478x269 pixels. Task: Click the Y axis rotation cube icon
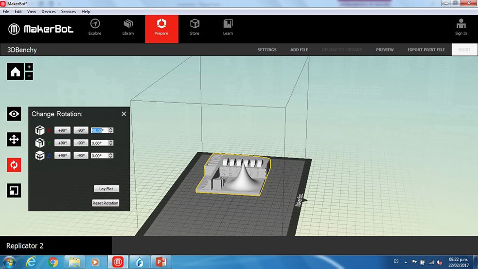click(x=39, y=143)
